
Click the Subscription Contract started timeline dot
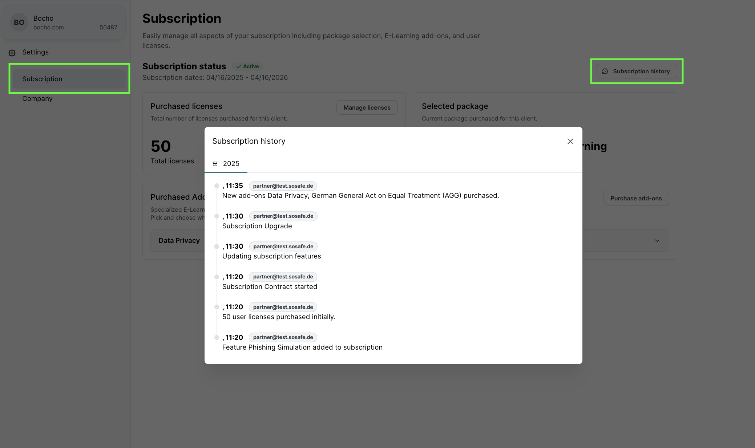pyautogui.click(x=217, y=277)
